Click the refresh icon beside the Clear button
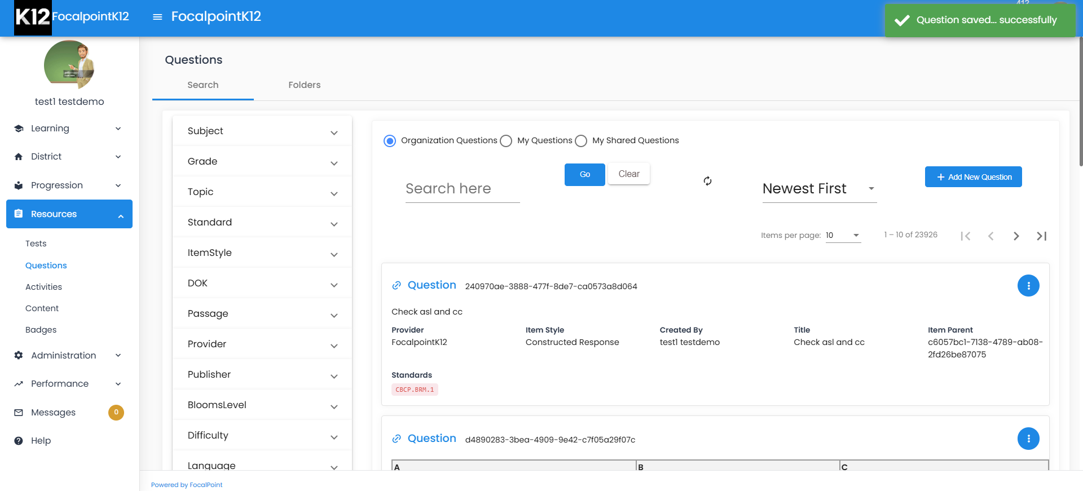 point(707,181)
